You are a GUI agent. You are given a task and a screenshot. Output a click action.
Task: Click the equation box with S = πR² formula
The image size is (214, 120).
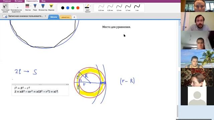pyautogui.click(x=40, y=90)
